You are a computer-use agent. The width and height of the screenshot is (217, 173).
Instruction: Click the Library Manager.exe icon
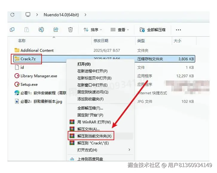(17, 76)
